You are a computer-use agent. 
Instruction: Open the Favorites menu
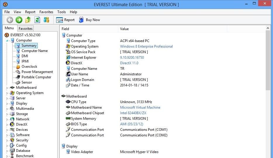[x=46, y=12]
